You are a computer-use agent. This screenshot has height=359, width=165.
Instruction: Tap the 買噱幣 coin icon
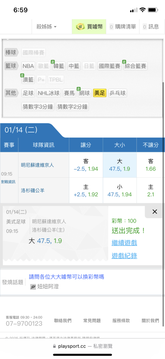point(80,27)
